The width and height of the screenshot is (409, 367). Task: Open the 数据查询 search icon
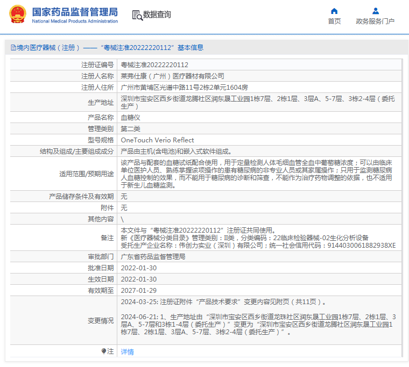pyautogui.click(x=137, y=15)
